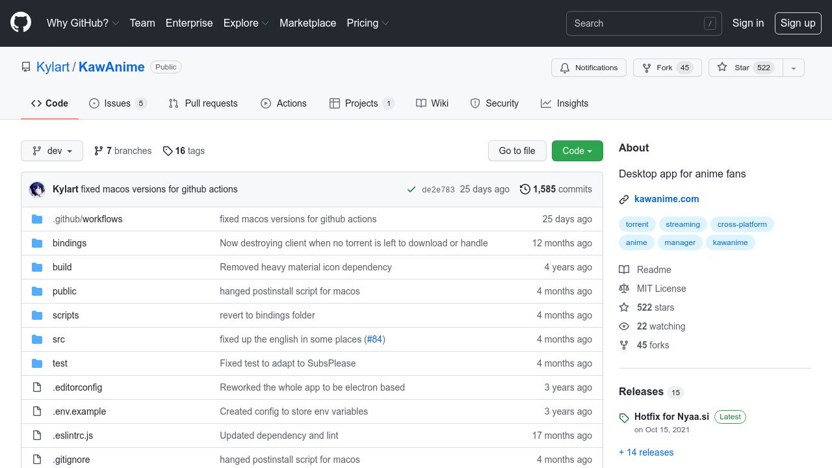Viewport: 832px width, 468px height.
Task: Expand the Why GitHub? menu
Action: point(83,23)
